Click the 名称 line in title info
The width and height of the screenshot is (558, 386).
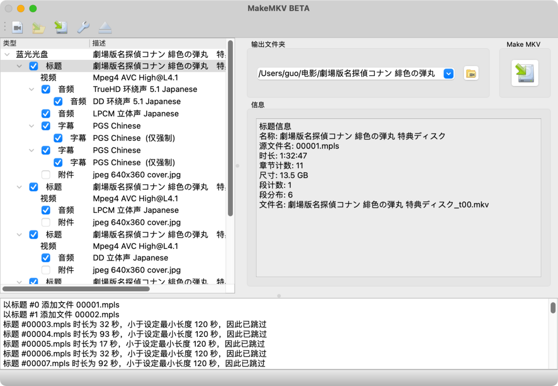point(352,136)
